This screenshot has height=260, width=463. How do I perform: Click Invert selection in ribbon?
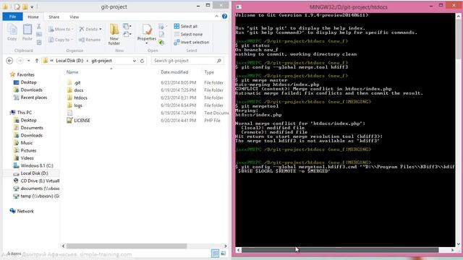(x=191, y=42)
